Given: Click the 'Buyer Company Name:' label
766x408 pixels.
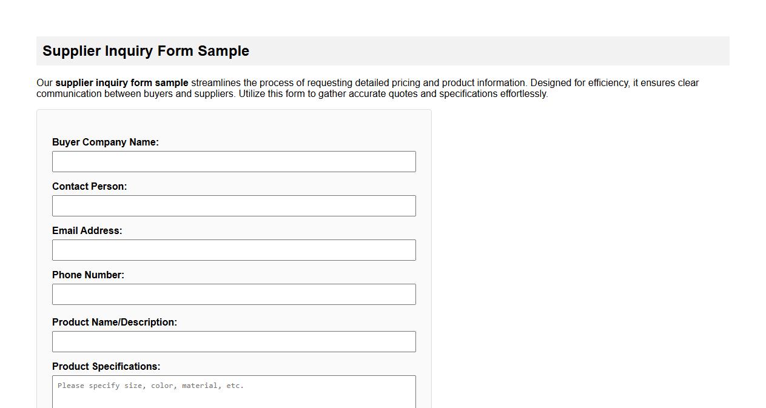Looking at the screenshot, I should [105, 142].
